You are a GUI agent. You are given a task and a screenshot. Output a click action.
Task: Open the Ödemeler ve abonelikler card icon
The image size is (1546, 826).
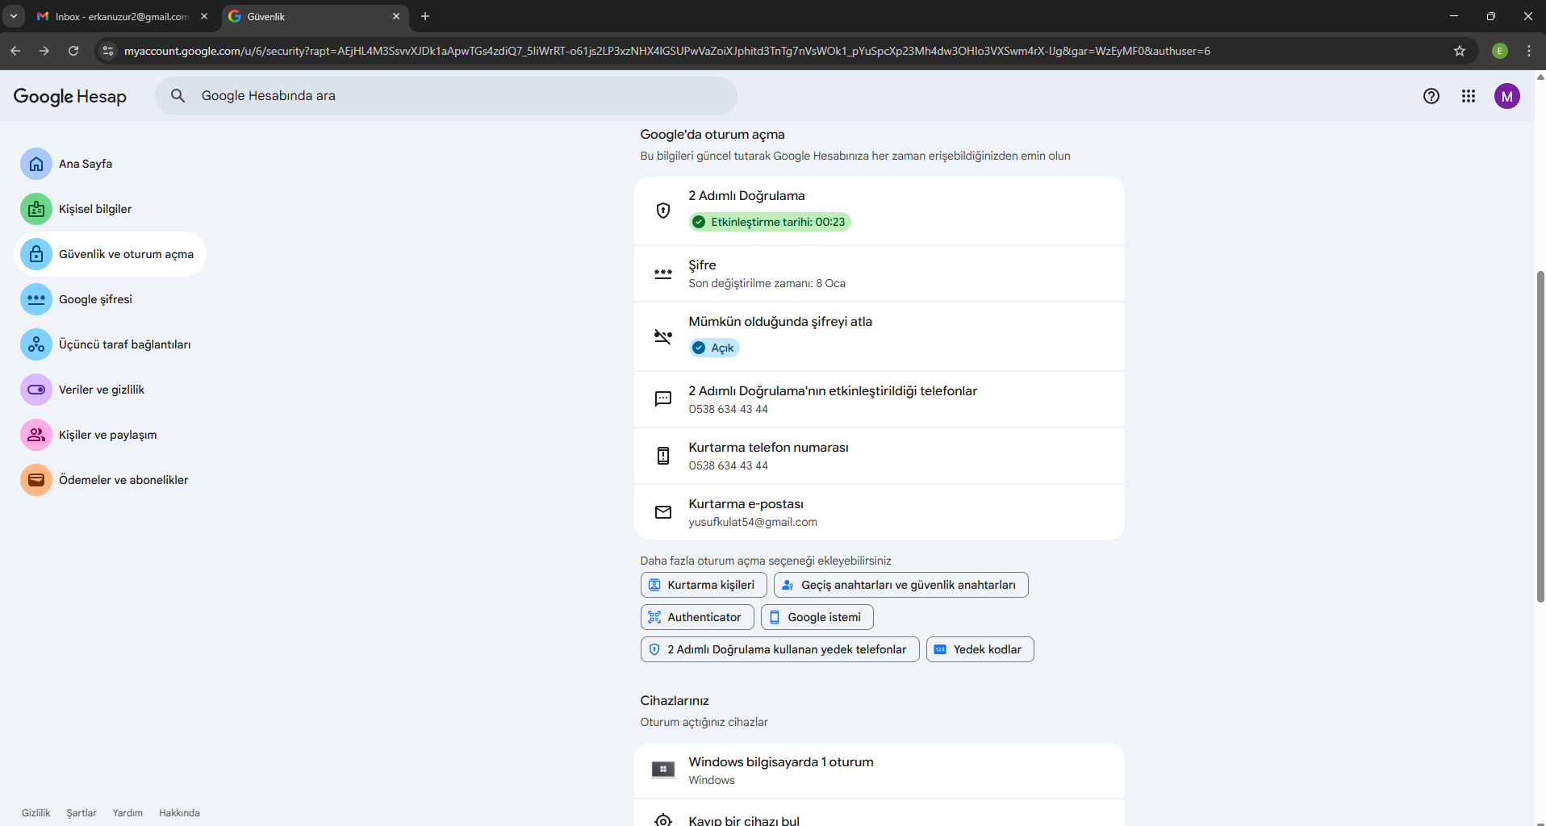36,480
